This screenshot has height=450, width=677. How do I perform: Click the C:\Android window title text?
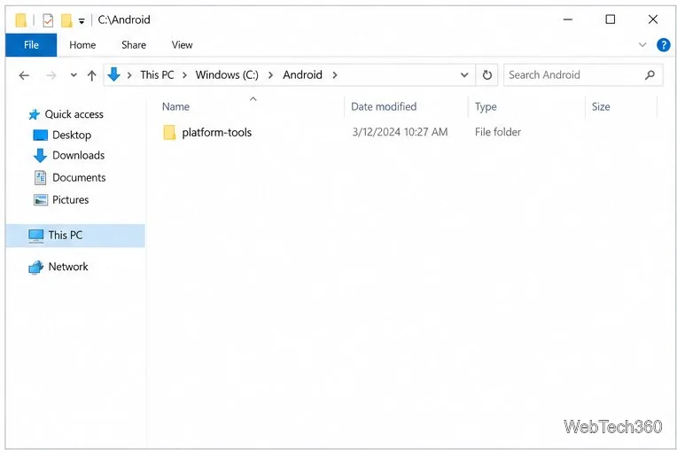pos(124,19)
